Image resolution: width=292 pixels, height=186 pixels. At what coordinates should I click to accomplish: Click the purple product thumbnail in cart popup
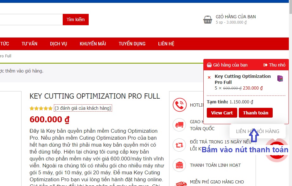pyautogui.click(x=280, y=78)
